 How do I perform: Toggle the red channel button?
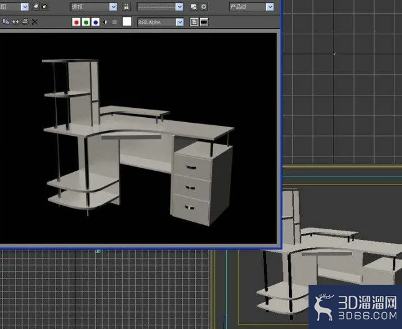76,22
